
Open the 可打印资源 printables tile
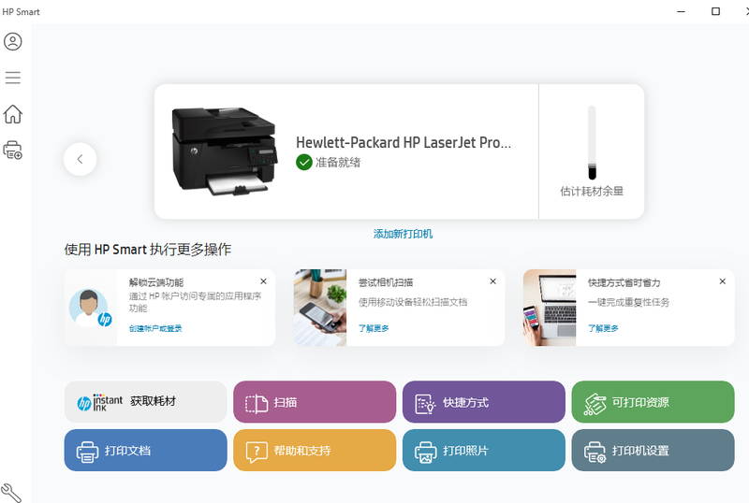click(653, 402)
